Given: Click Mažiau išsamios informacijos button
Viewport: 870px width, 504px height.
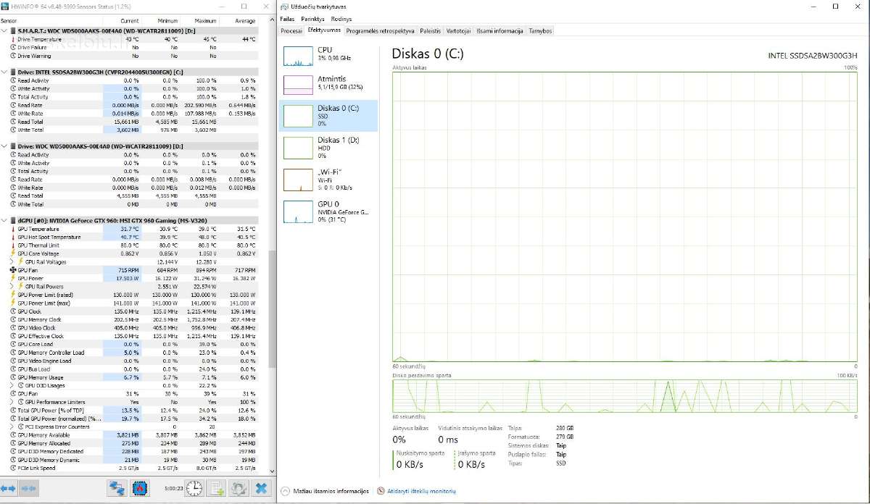Looking at the screenshot, I should click(325, 491).
